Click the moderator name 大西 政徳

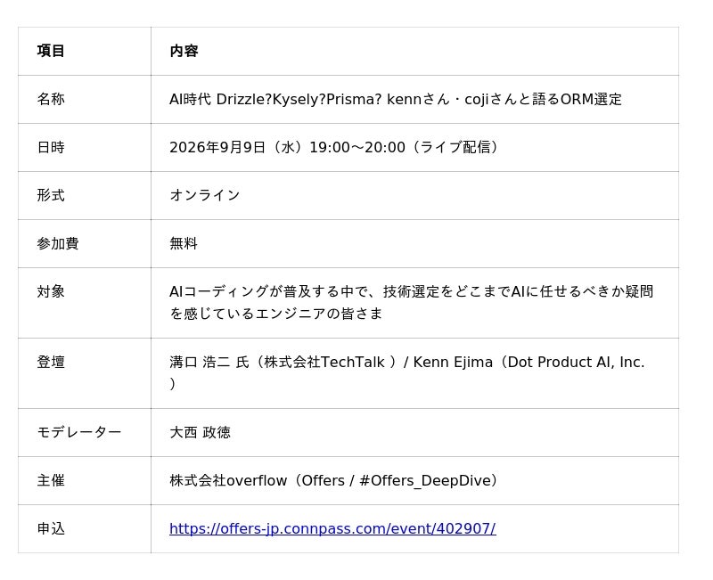point(200,432)
